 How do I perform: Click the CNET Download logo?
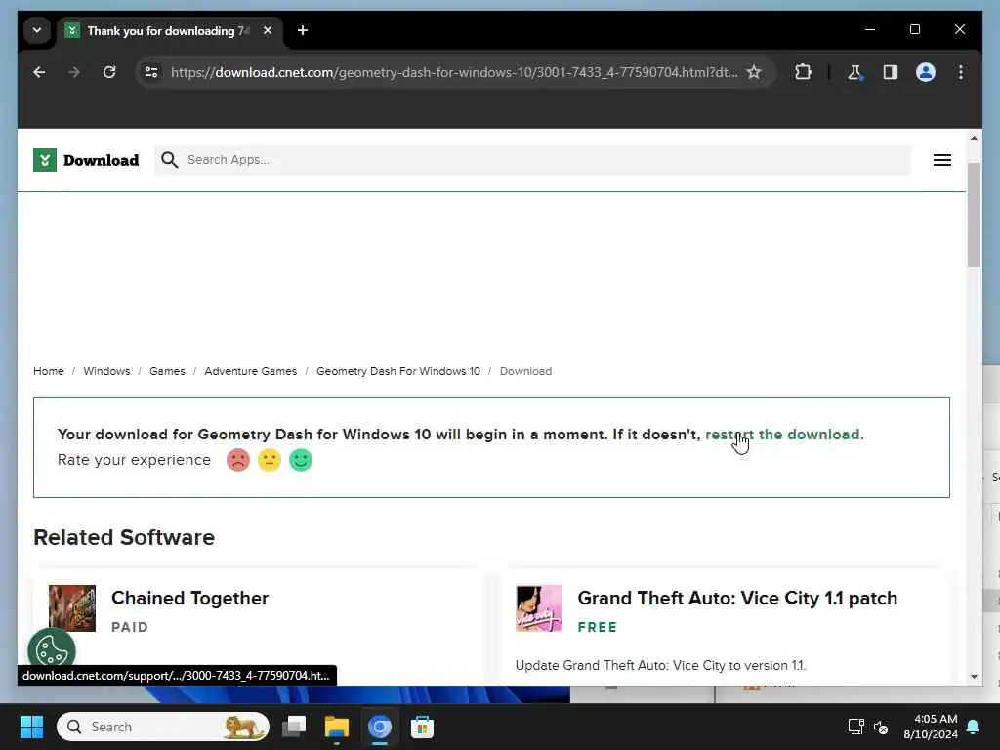click(x=86, y=160)
